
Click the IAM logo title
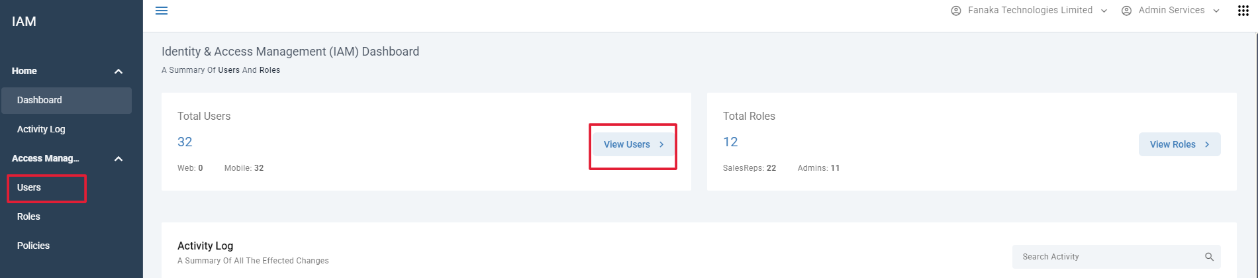click(x=24, y=21)
